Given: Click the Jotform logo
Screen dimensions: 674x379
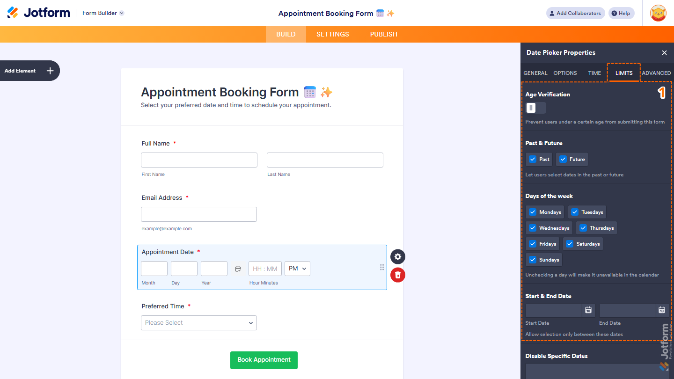Looking at the screenshot, I should pyautogui.click(x=38, y=13).
